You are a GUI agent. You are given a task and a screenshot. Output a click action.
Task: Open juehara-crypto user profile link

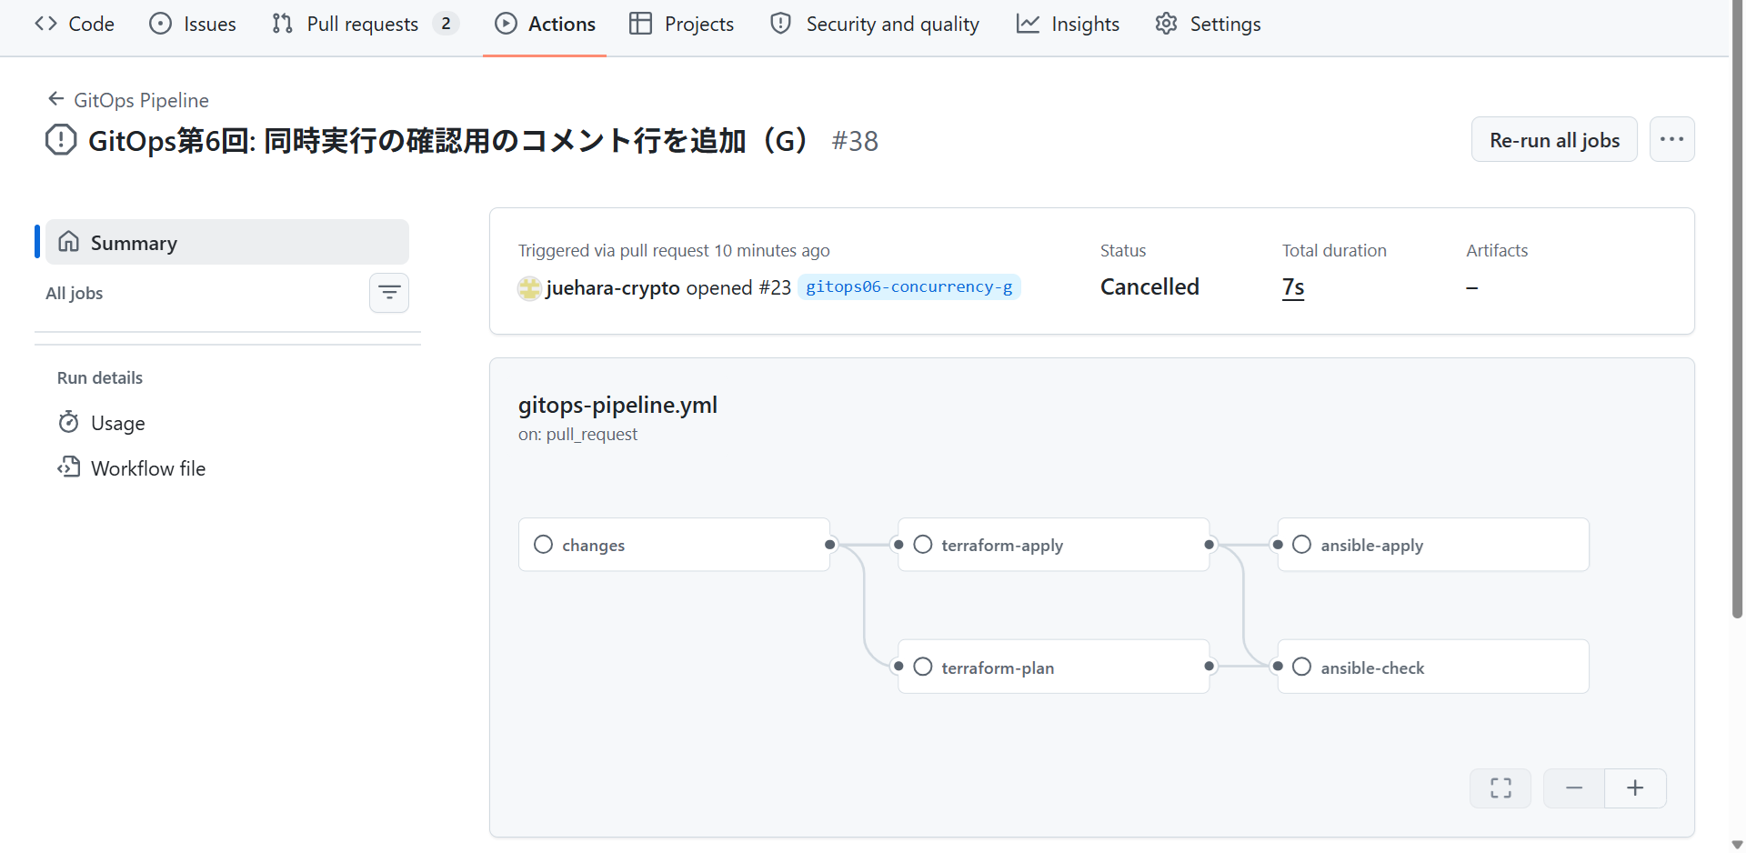coord(613,287)
